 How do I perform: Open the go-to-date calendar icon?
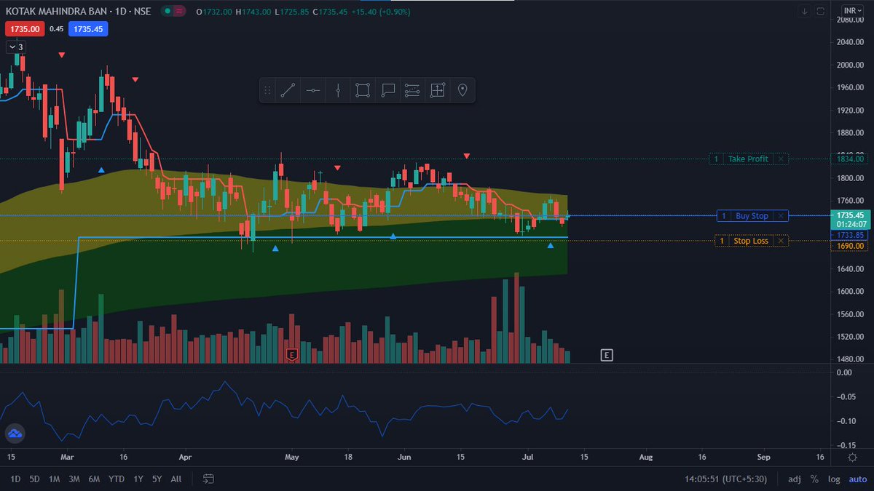pos(209,479)
